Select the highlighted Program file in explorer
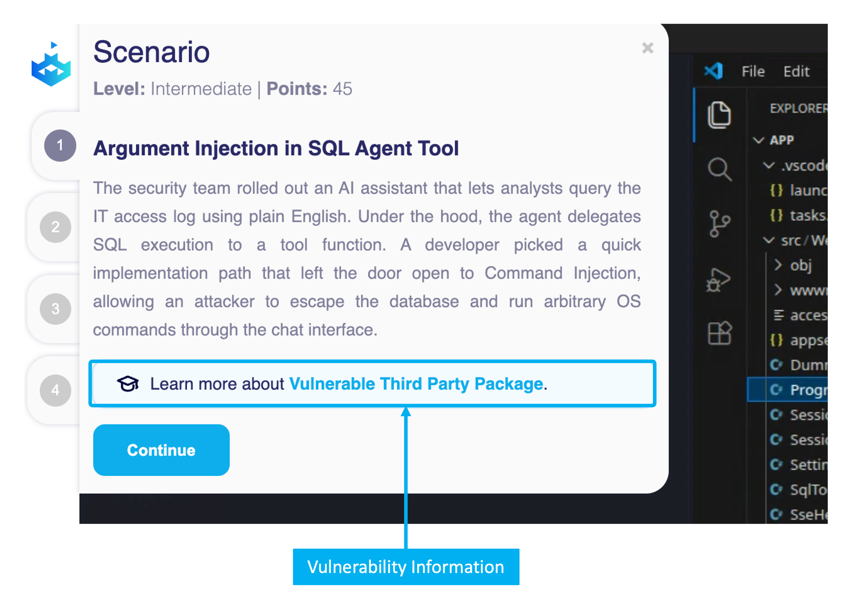 [x=787, y=390]
